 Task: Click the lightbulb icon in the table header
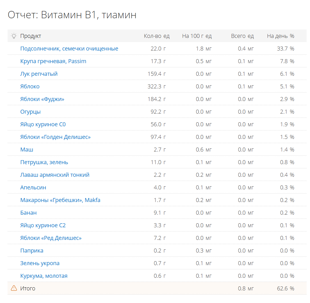pyautogui.click(x=14, y=36)
